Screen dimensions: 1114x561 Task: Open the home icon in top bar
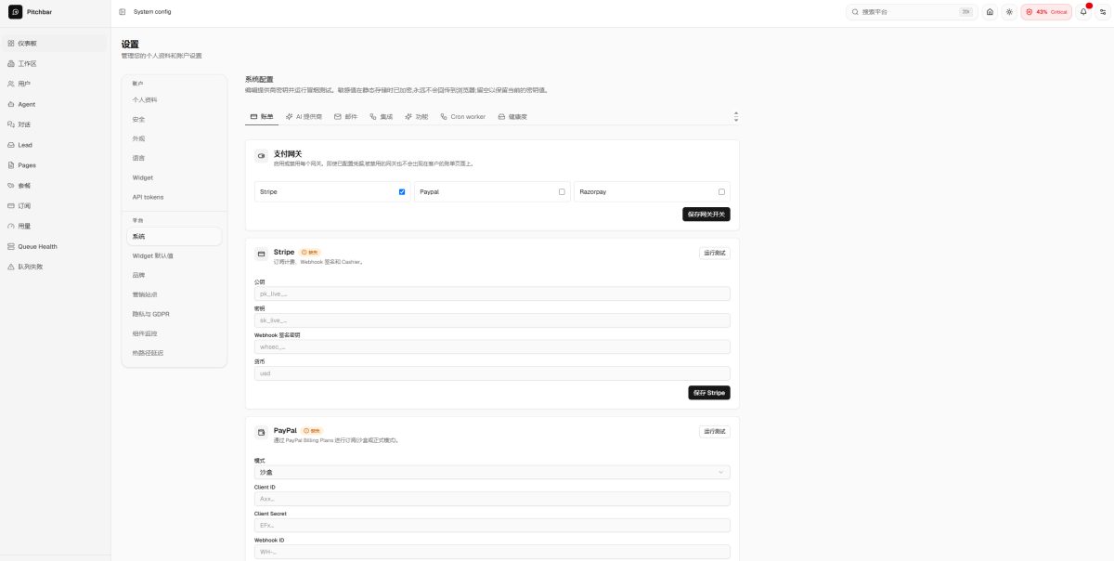point(990,12)
